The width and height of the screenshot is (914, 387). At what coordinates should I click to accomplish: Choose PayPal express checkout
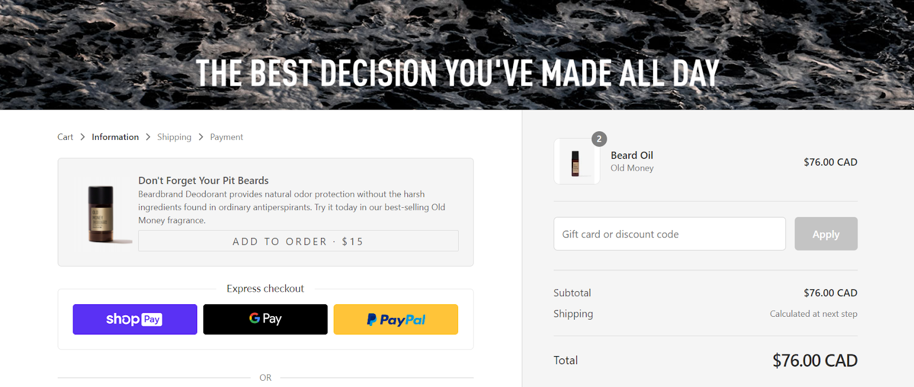[396, 319]
